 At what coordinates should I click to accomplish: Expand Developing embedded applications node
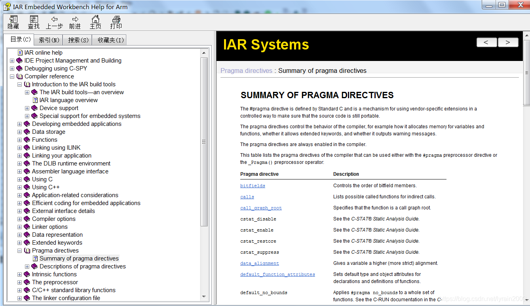click(19, 124)
